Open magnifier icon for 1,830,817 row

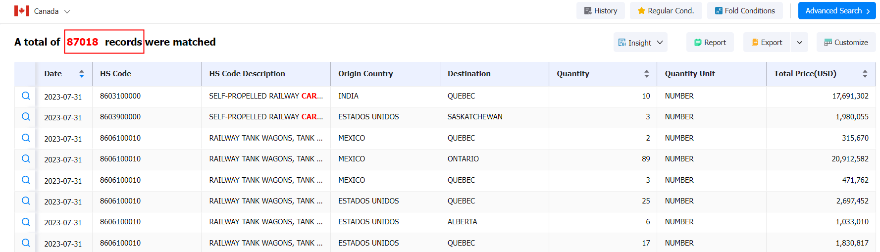tap(26, 243)
